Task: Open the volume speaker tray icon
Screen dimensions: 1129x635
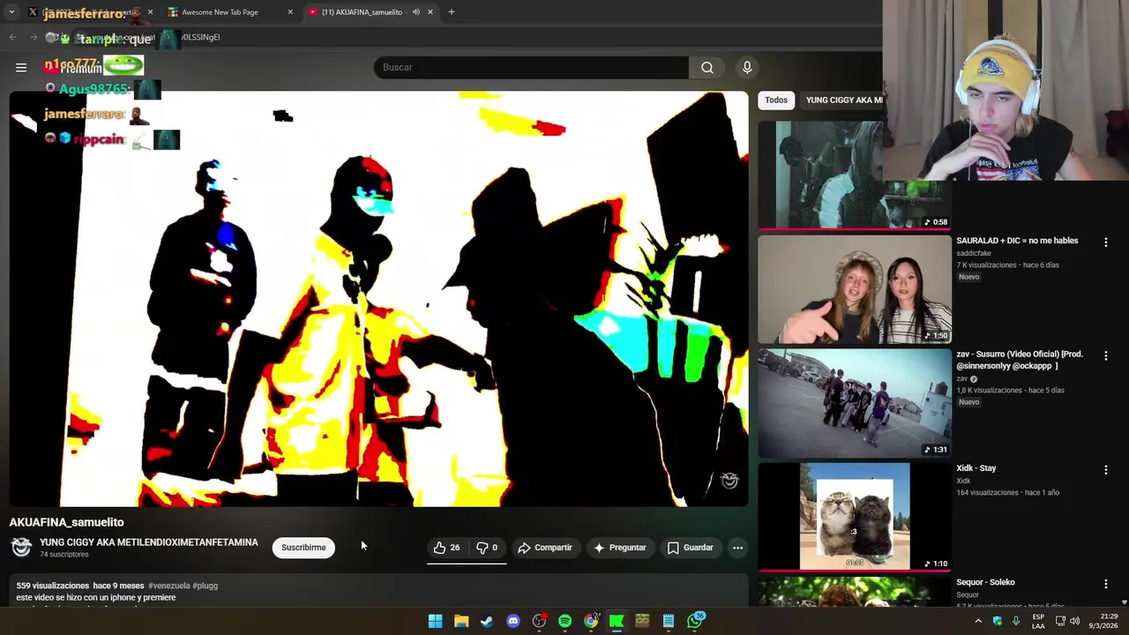Action: 1074,621
